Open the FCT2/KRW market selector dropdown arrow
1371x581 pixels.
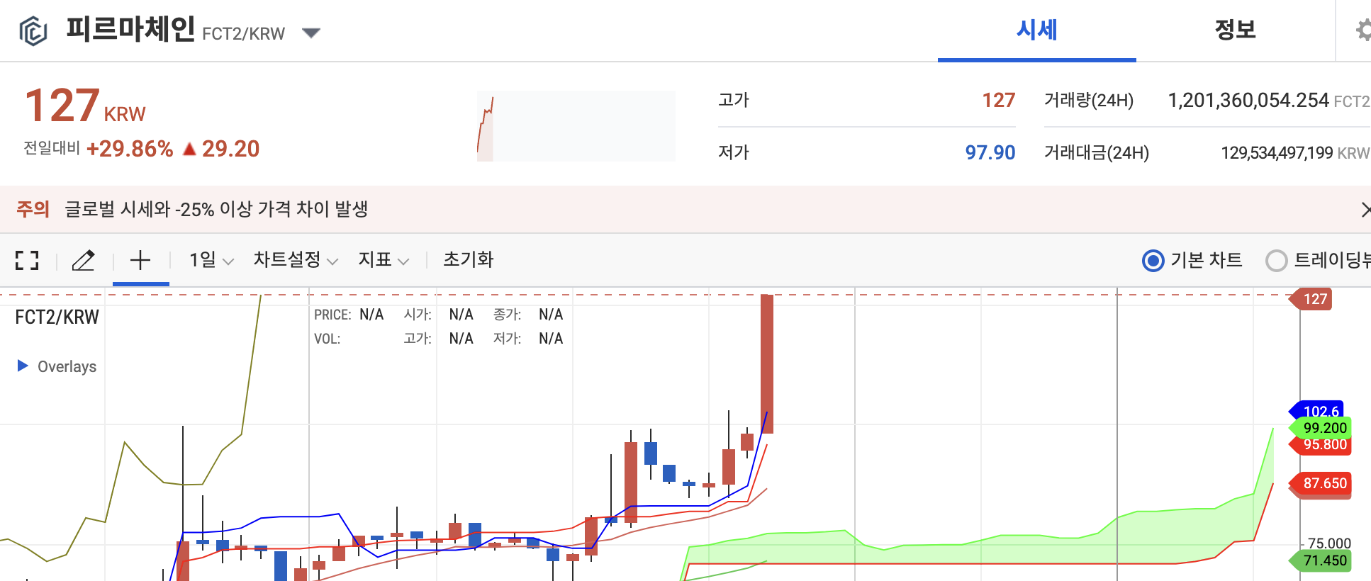click(x=311, y=33)
